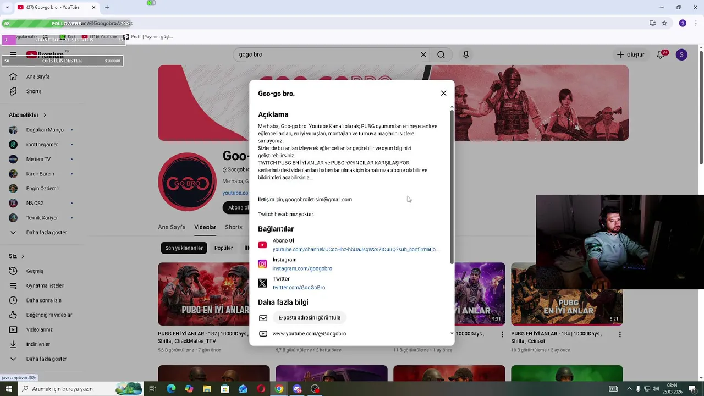
Task: Open www.youtube.com/@Googobro channel address
Action: click(309, 334)
